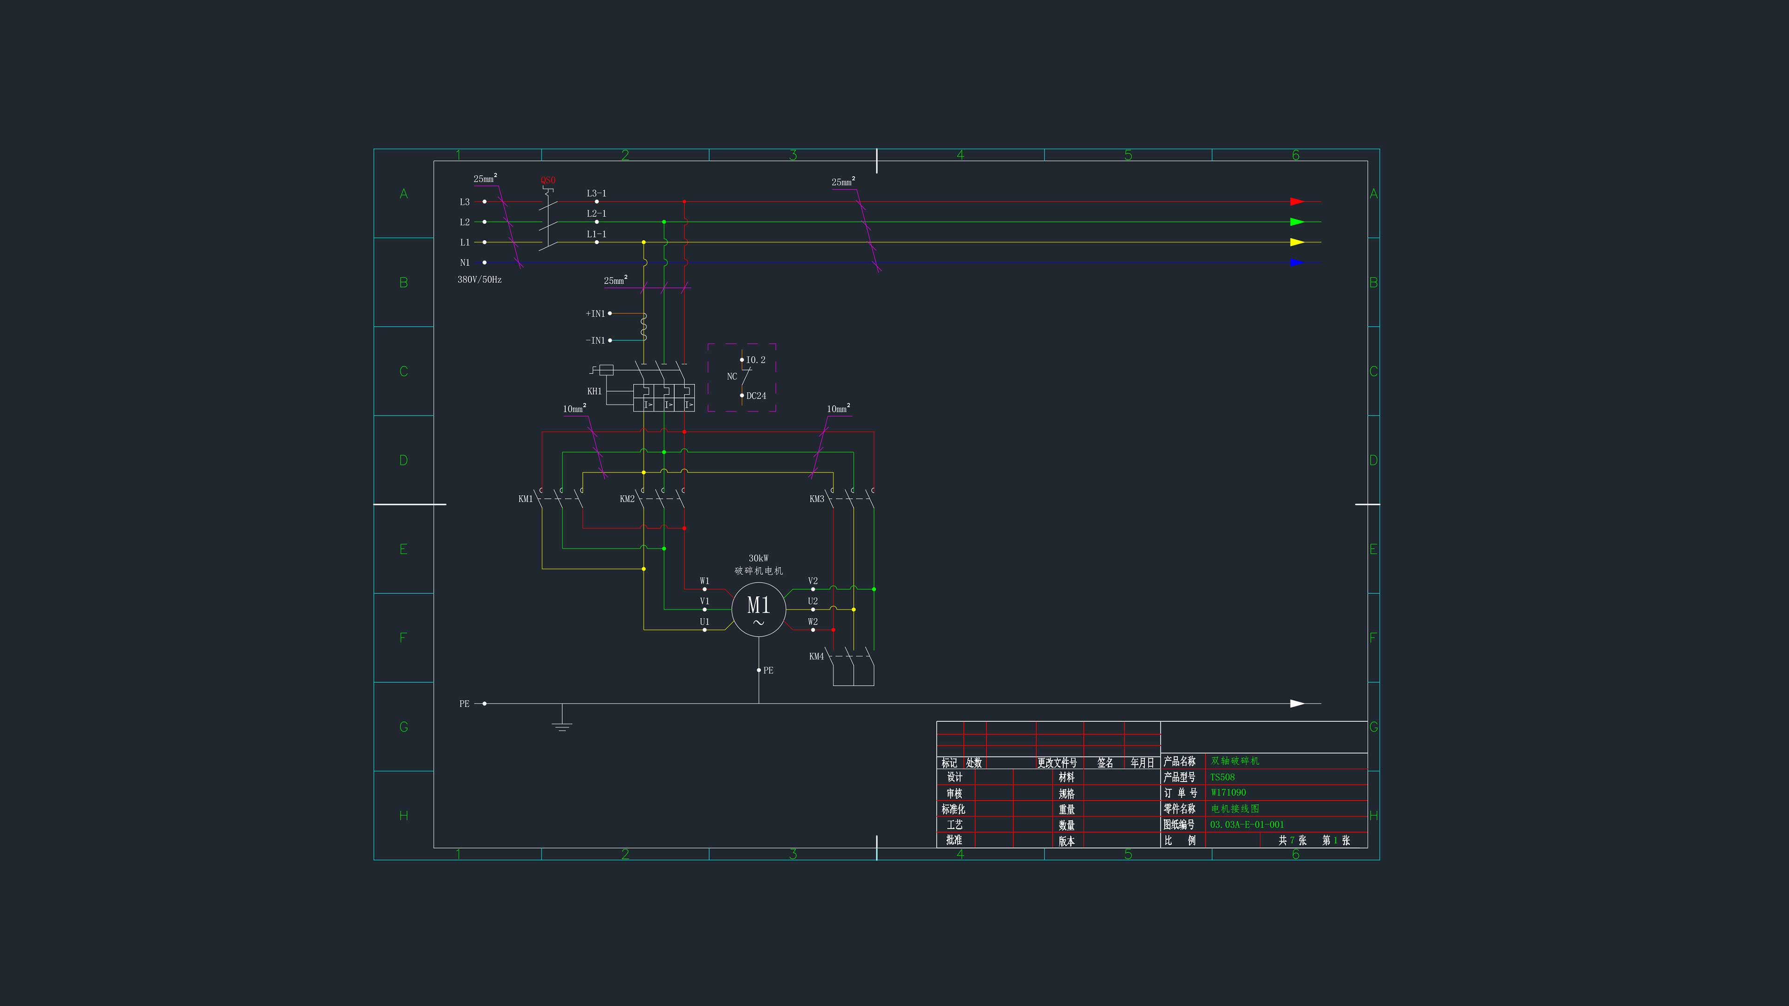Click the 订单号 title block cell
Image resolution: width=1789 pixels, height=1006 pixels.
pos(1181,793)
